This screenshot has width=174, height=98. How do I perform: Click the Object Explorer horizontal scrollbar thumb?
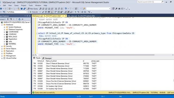point(9,93)
